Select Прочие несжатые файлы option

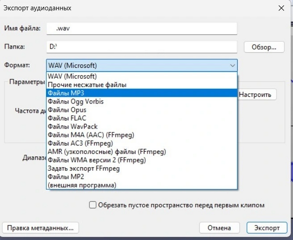(87, 85)
